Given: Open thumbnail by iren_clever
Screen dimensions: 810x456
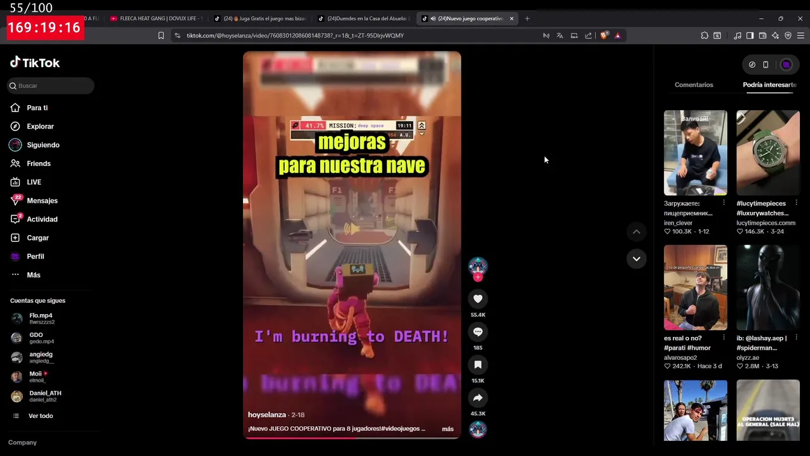Looking at the screenshot, I should pyautogui.click(x=695, y=153).
